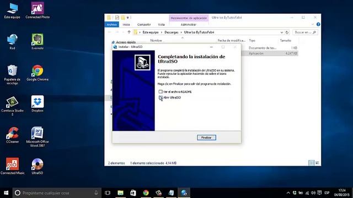
Task: Open the Red network desktop icon
Action: [x=12, y=42]
